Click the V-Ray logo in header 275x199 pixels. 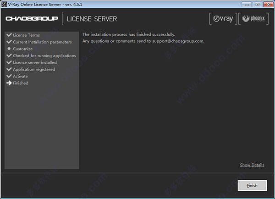pyautogui.click(x=223, y=19)
